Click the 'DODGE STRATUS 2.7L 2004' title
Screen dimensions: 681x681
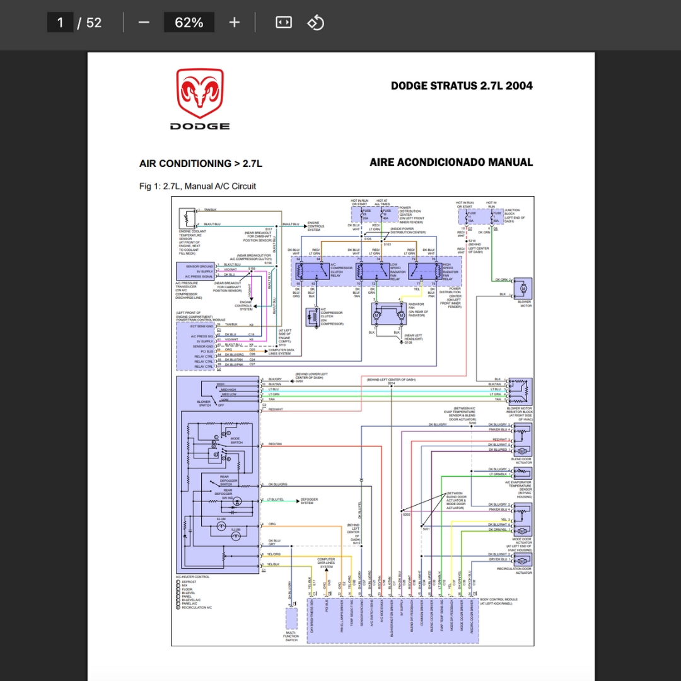point(462,86)
